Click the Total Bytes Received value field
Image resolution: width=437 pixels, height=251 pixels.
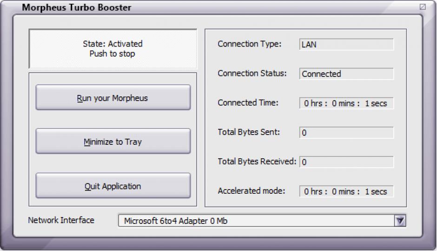[x=346, y=162]
